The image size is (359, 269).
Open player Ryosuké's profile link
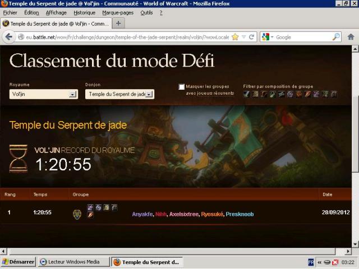[212, 214]
